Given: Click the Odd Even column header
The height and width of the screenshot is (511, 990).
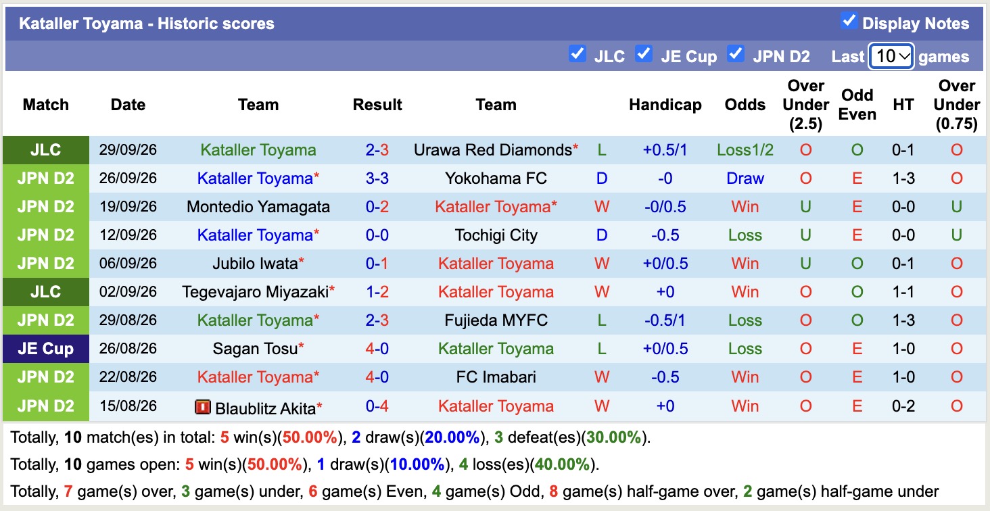Looking at the screenshot, I should 857,105.
